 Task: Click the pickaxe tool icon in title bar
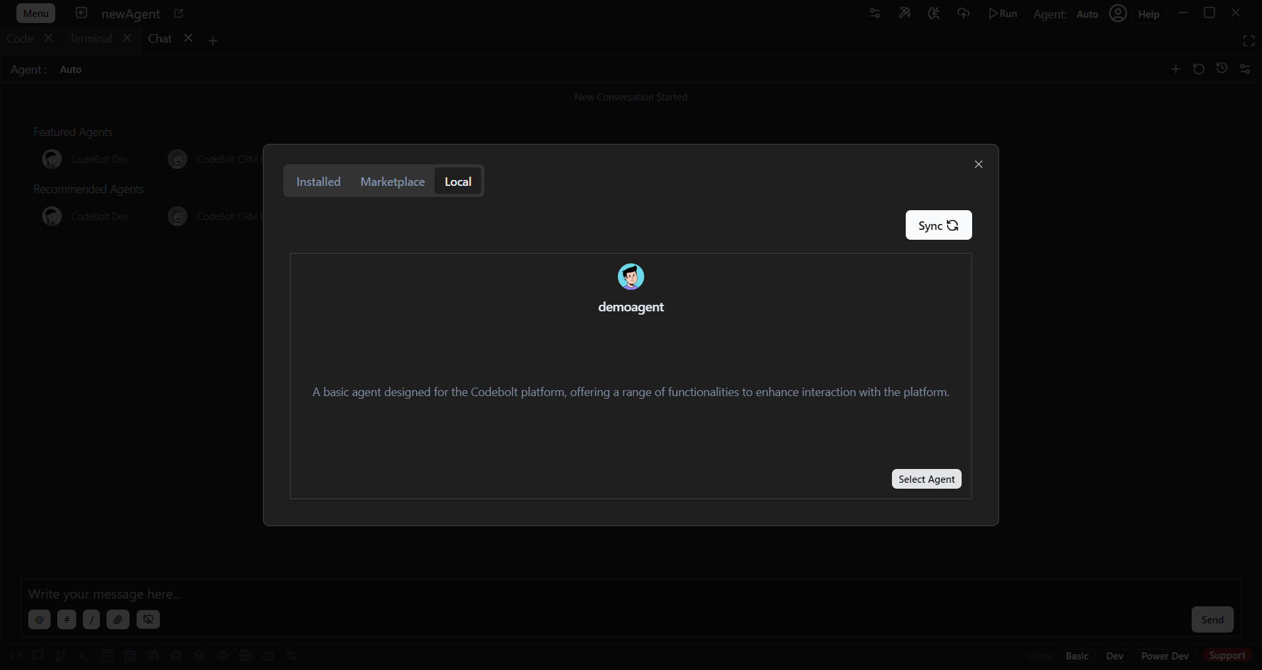pyautogui.click(x=904, y=13)
